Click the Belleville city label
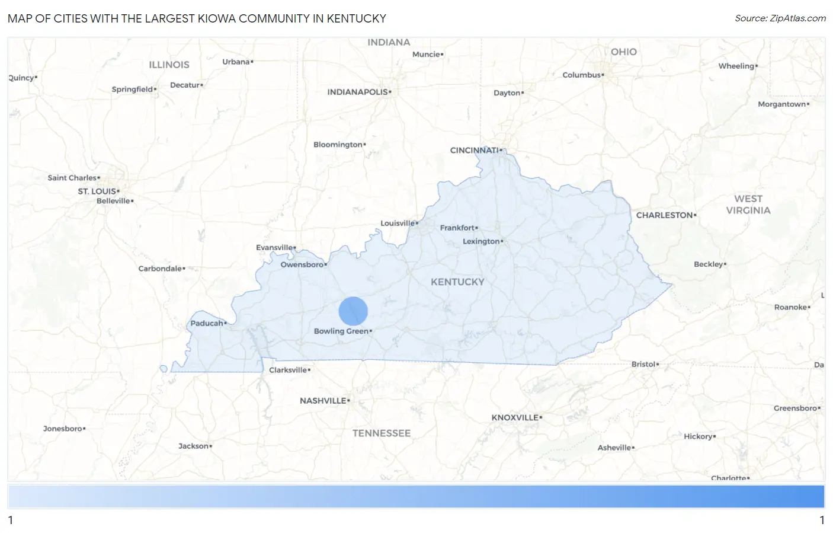This screenshot has width=833, height=533. [113, 201]
